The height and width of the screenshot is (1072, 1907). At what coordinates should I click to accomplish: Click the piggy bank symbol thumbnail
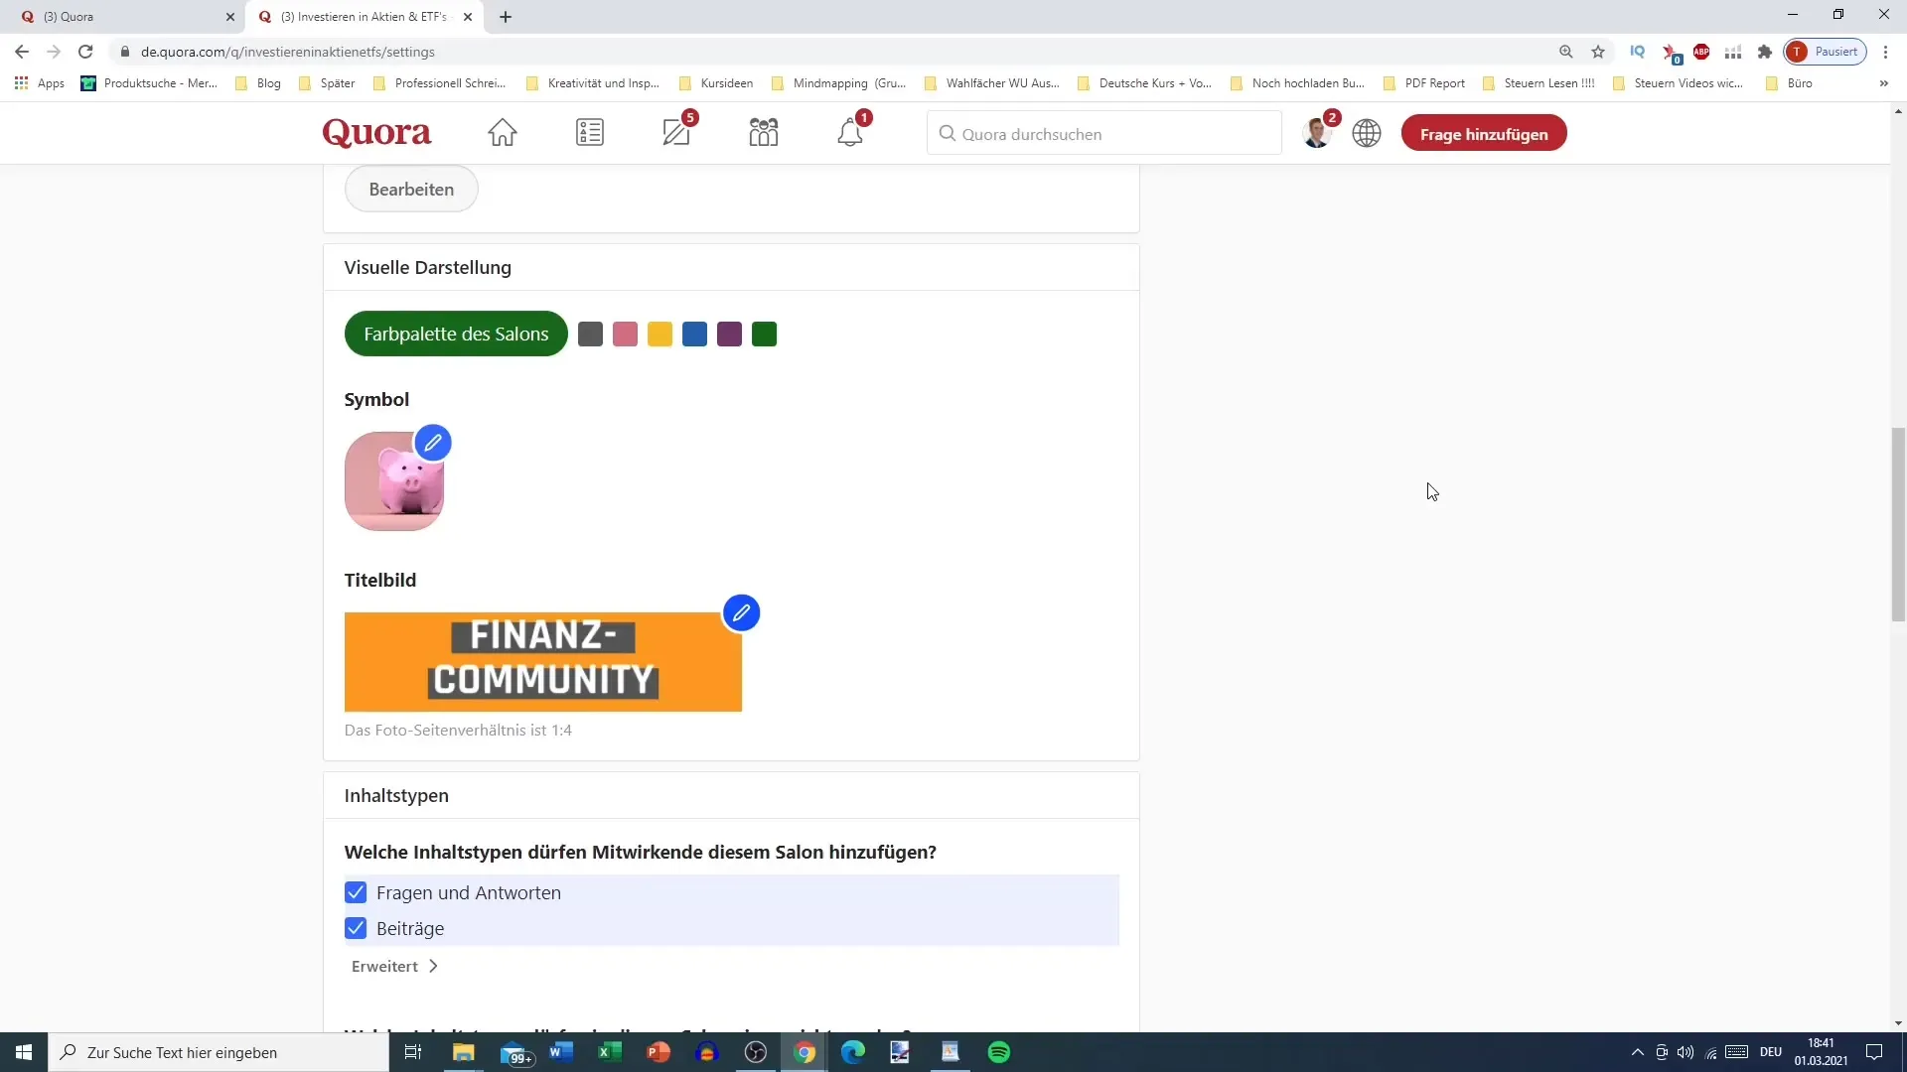[x=394, y=481]
